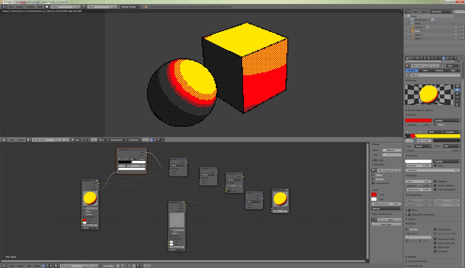Open the Material properties tab (sphere icon)
Image resolution: width=465 pixels, height=268 pixels.
(x=443, y=58)
